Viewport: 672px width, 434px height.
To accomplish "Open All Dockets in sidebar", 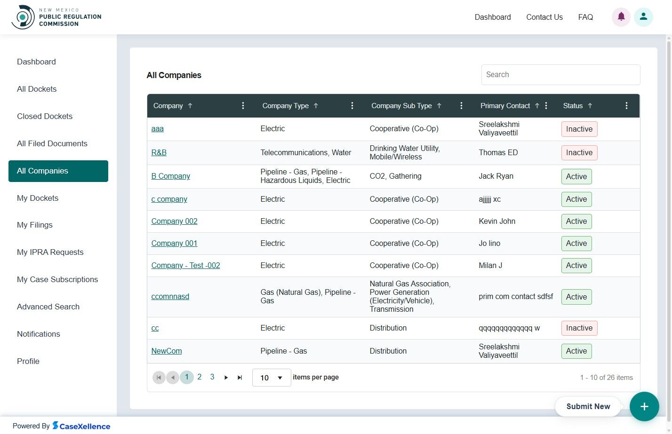I will click(37, 89).
